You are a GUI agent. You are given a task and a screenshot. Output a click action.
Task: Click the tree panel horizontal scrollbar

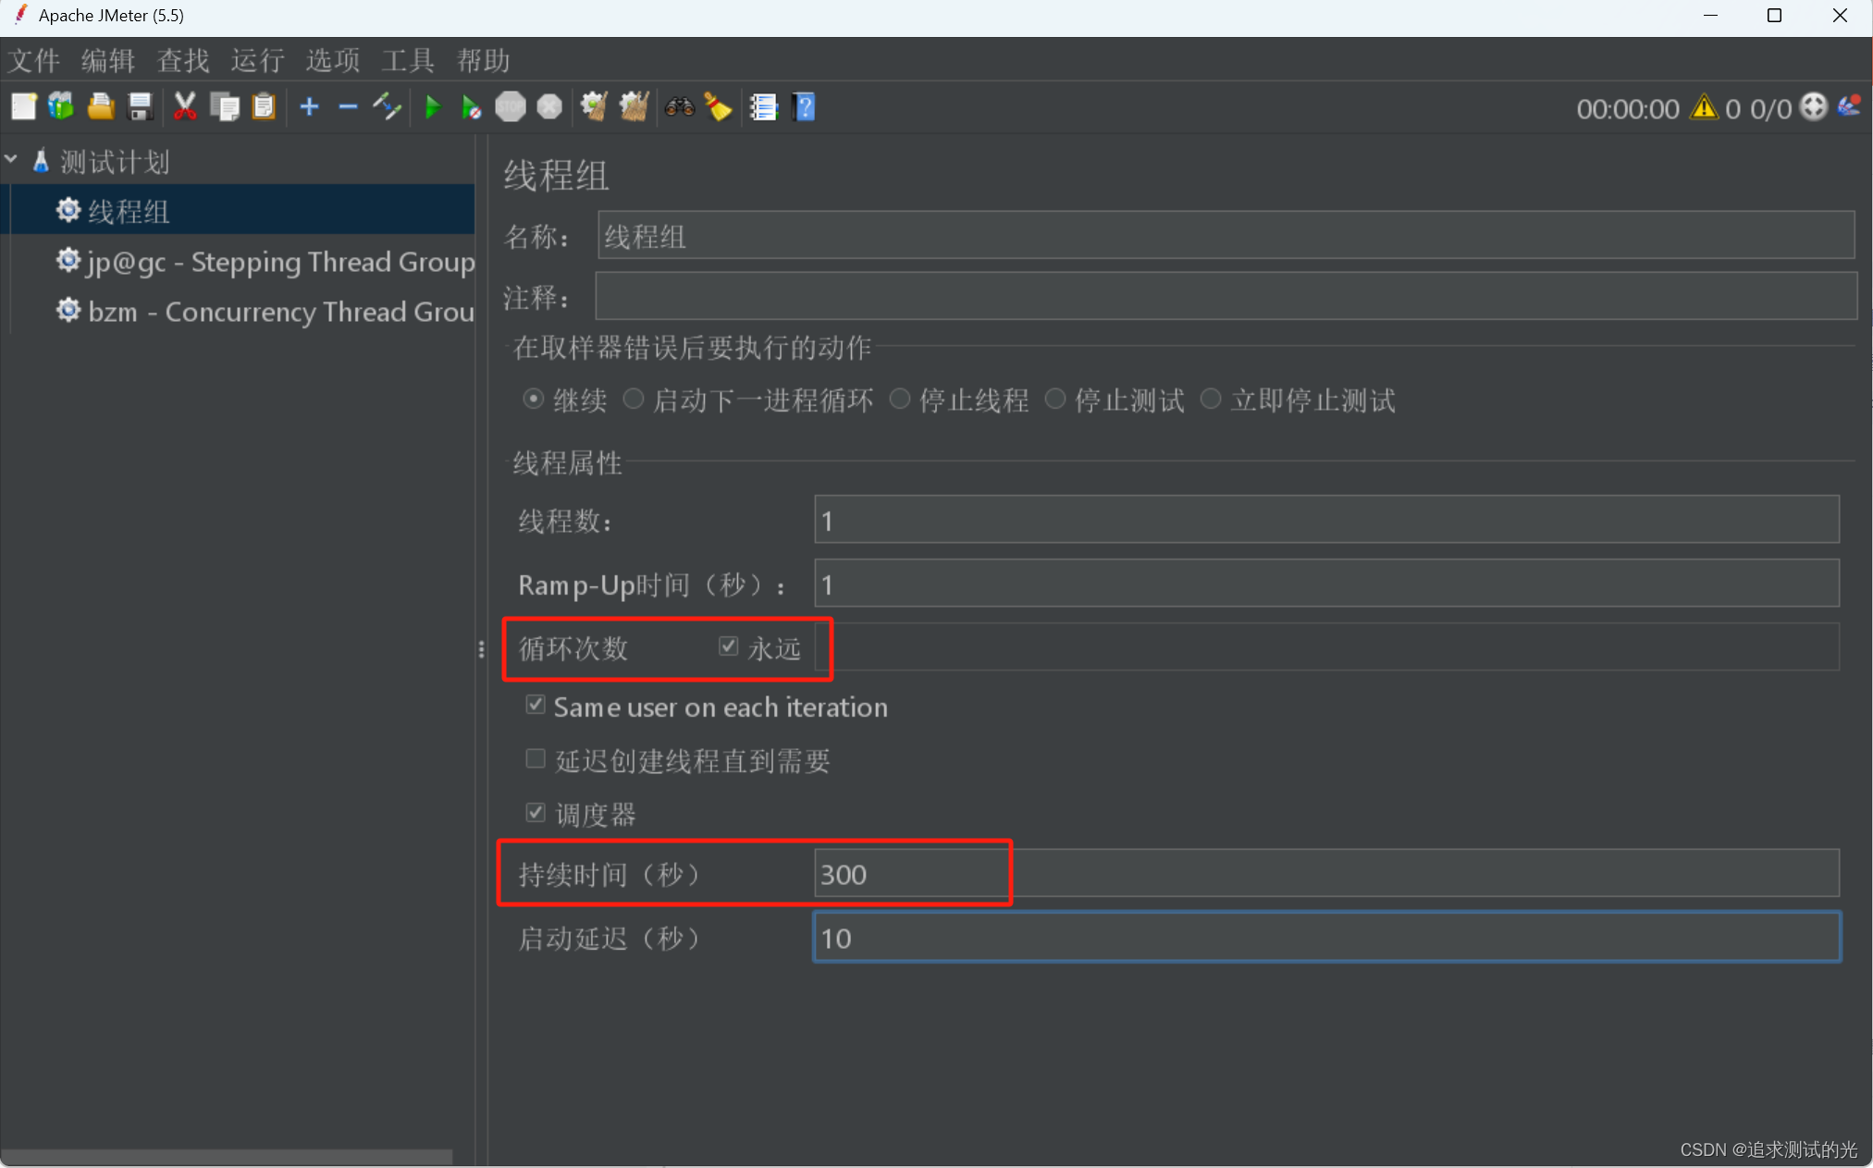tap(227, 1157)
